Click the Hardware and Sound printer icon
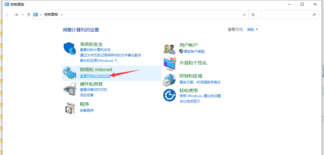This screenshot has height=155, width=324. tap(70, 89)
